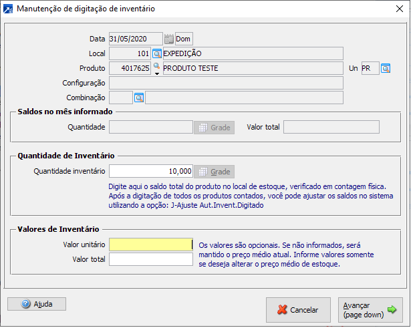Screen dimensions: 413x328
Task: Click the Local lookup search icon
Action: point(157,53)
